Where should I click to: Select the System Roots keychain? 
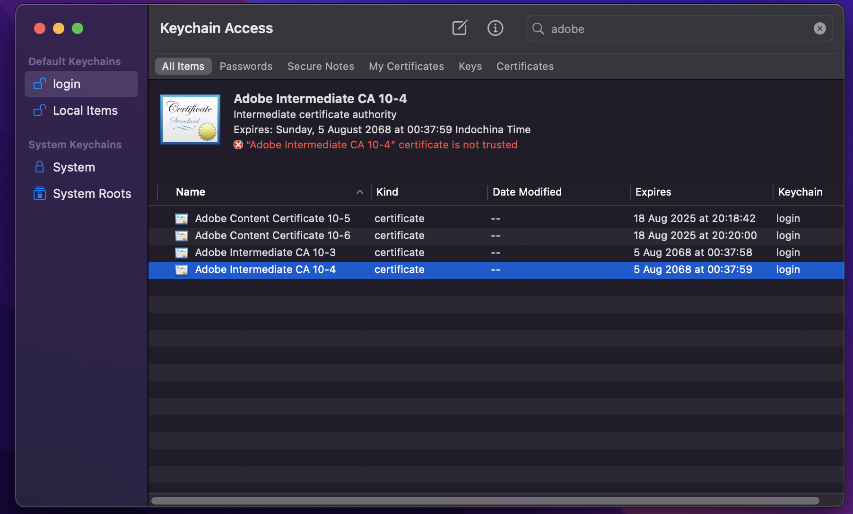tap(81, 194)
